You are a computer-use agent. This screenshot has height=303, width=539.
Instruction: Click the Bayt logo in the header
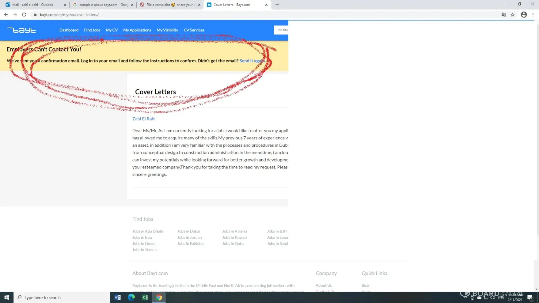22,30
